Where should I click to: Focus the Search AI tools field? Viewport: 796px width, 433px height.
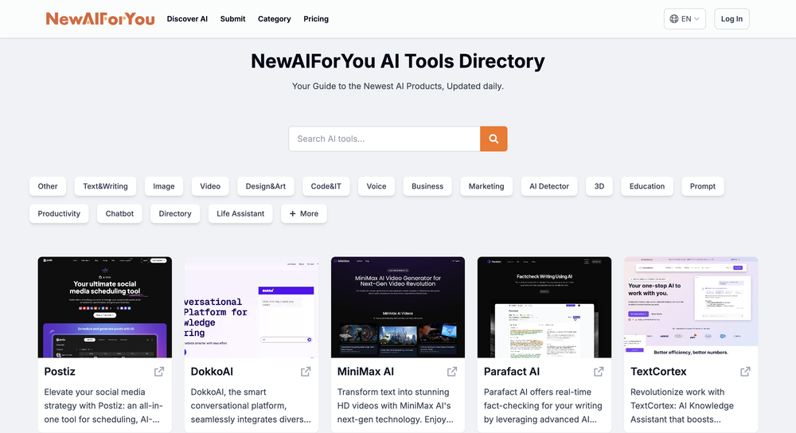click(x=384, y=138)
